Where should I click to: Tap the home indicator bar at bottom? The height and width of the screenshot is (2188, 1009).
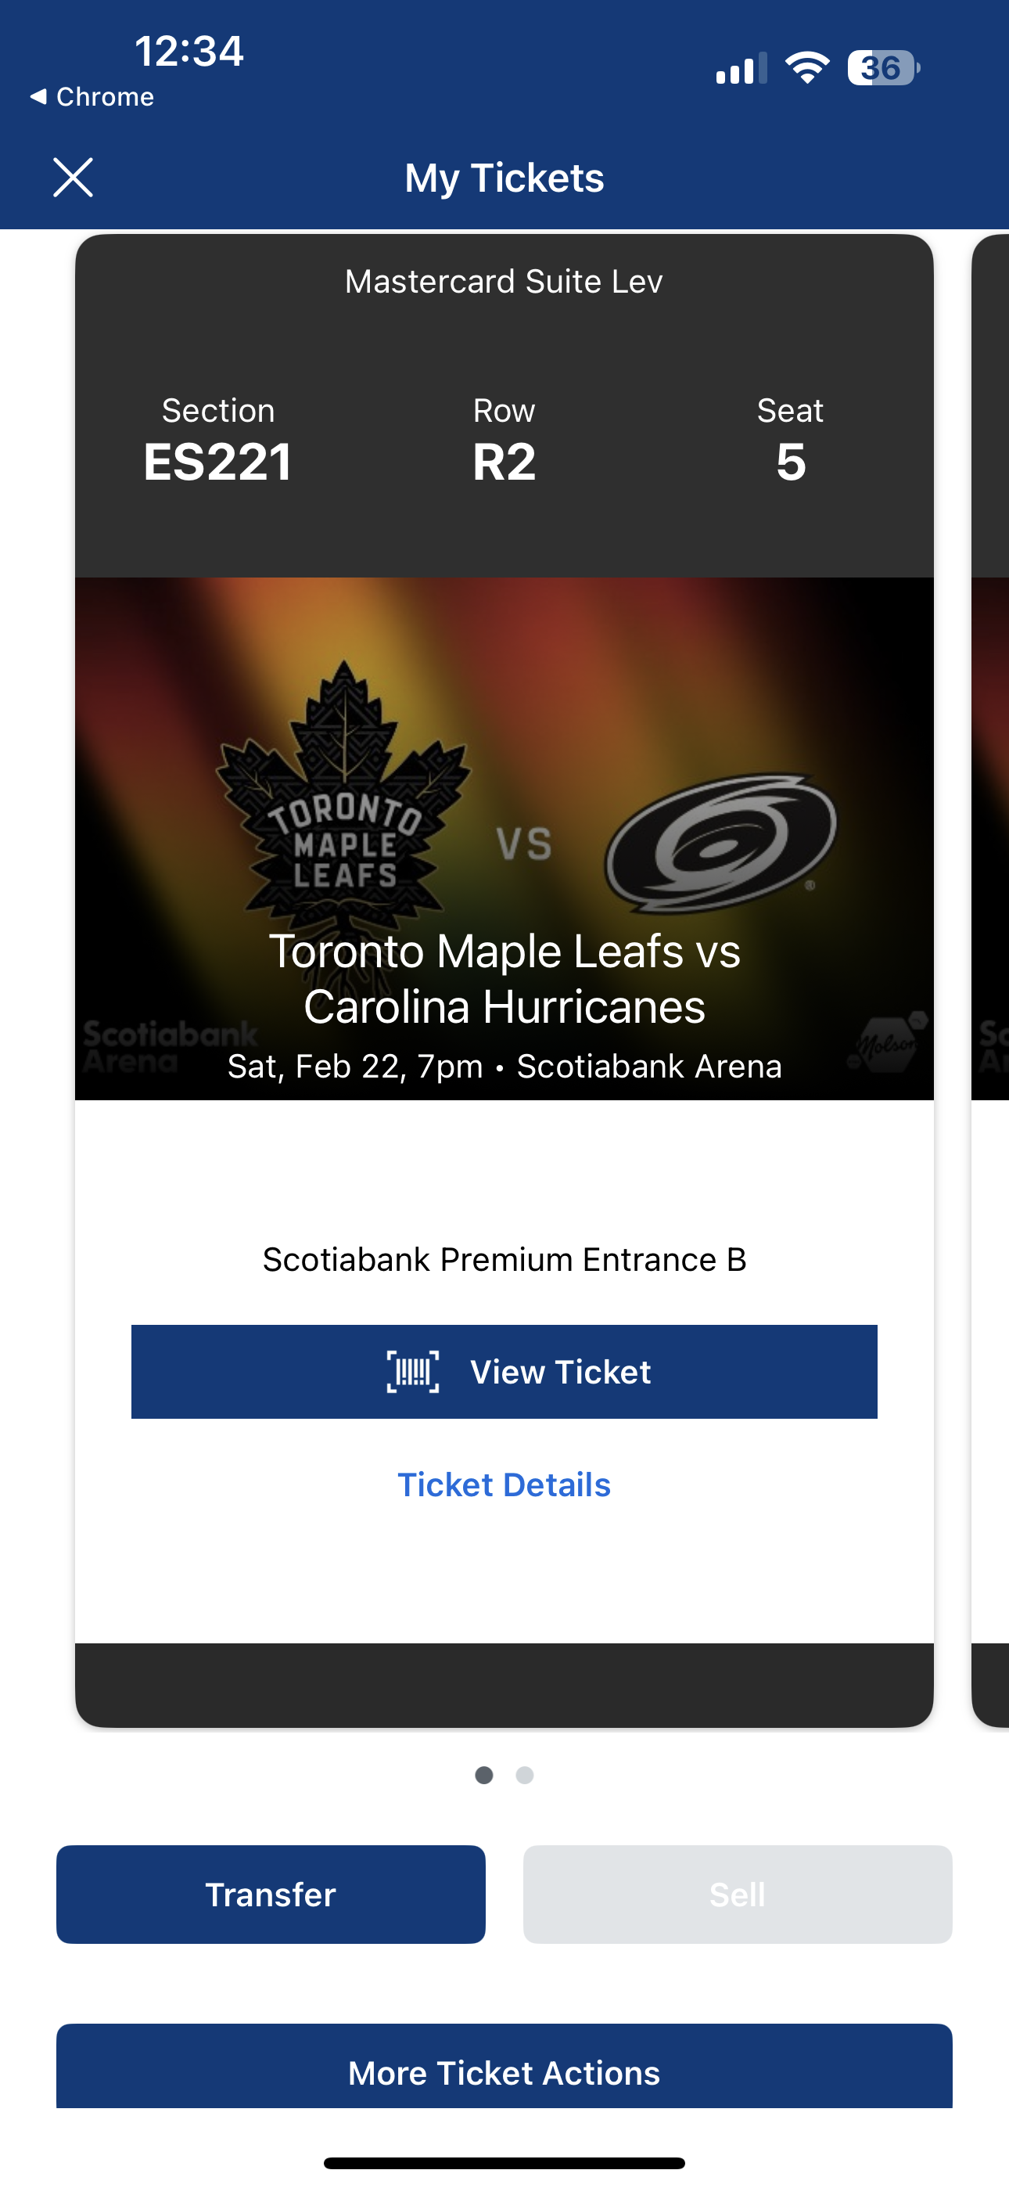point(504,2162)
